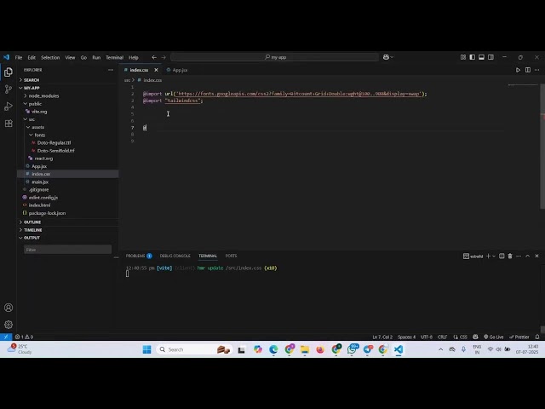The width and height of the screenshot is (545, 409).
Task: Maximize the panel with chevron up
Action: [x=528, y=256]
